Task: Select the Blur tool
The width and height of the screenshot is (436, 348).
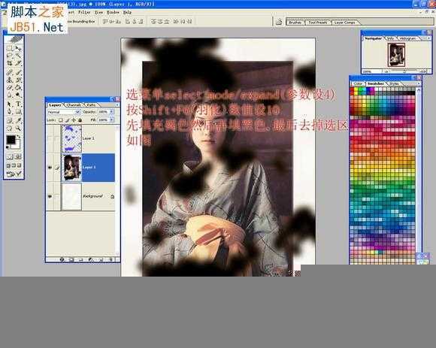Action: click(x=10, y=95)
